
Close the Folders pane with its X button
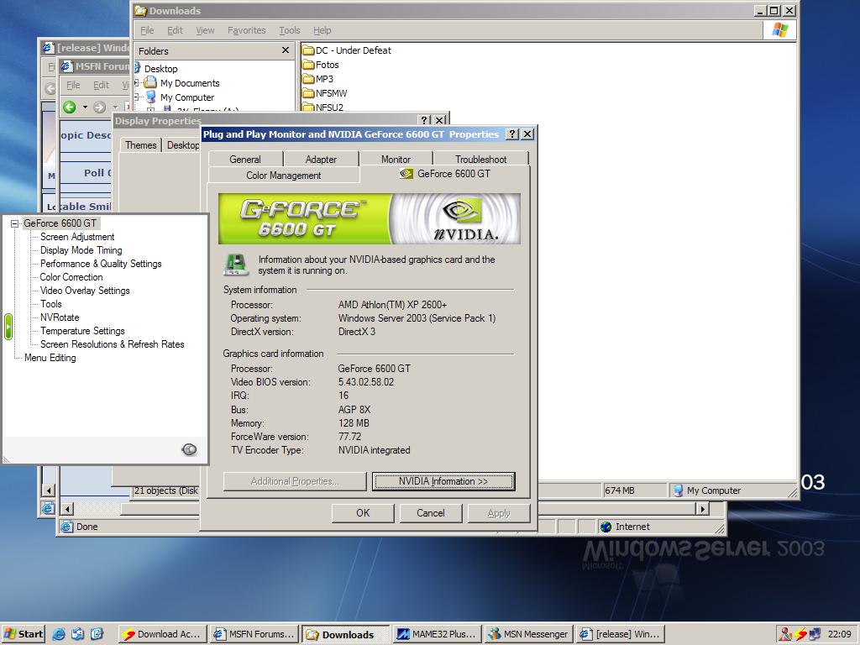click(286, 50)
